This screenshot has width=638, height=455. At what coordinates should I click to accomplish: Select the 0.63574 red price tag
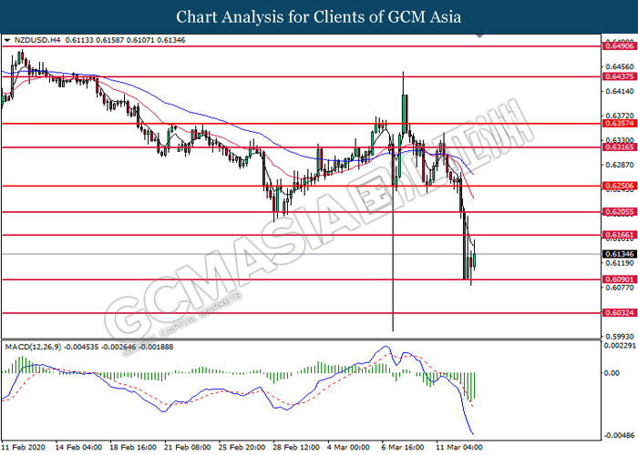pyautogui.click(x=617, y=123)
